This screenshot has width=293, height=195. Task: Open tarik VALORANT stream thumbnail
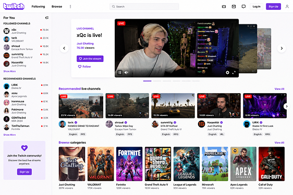pos(81,106)
